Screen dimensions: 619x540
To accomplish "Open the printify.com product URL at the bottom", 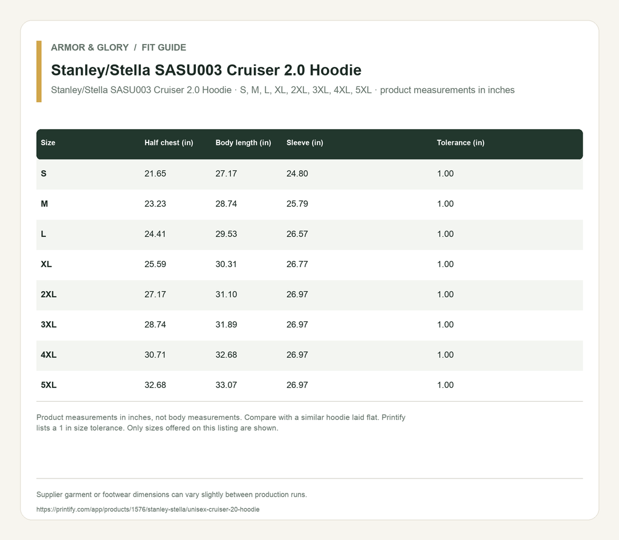I will [147, 509].
